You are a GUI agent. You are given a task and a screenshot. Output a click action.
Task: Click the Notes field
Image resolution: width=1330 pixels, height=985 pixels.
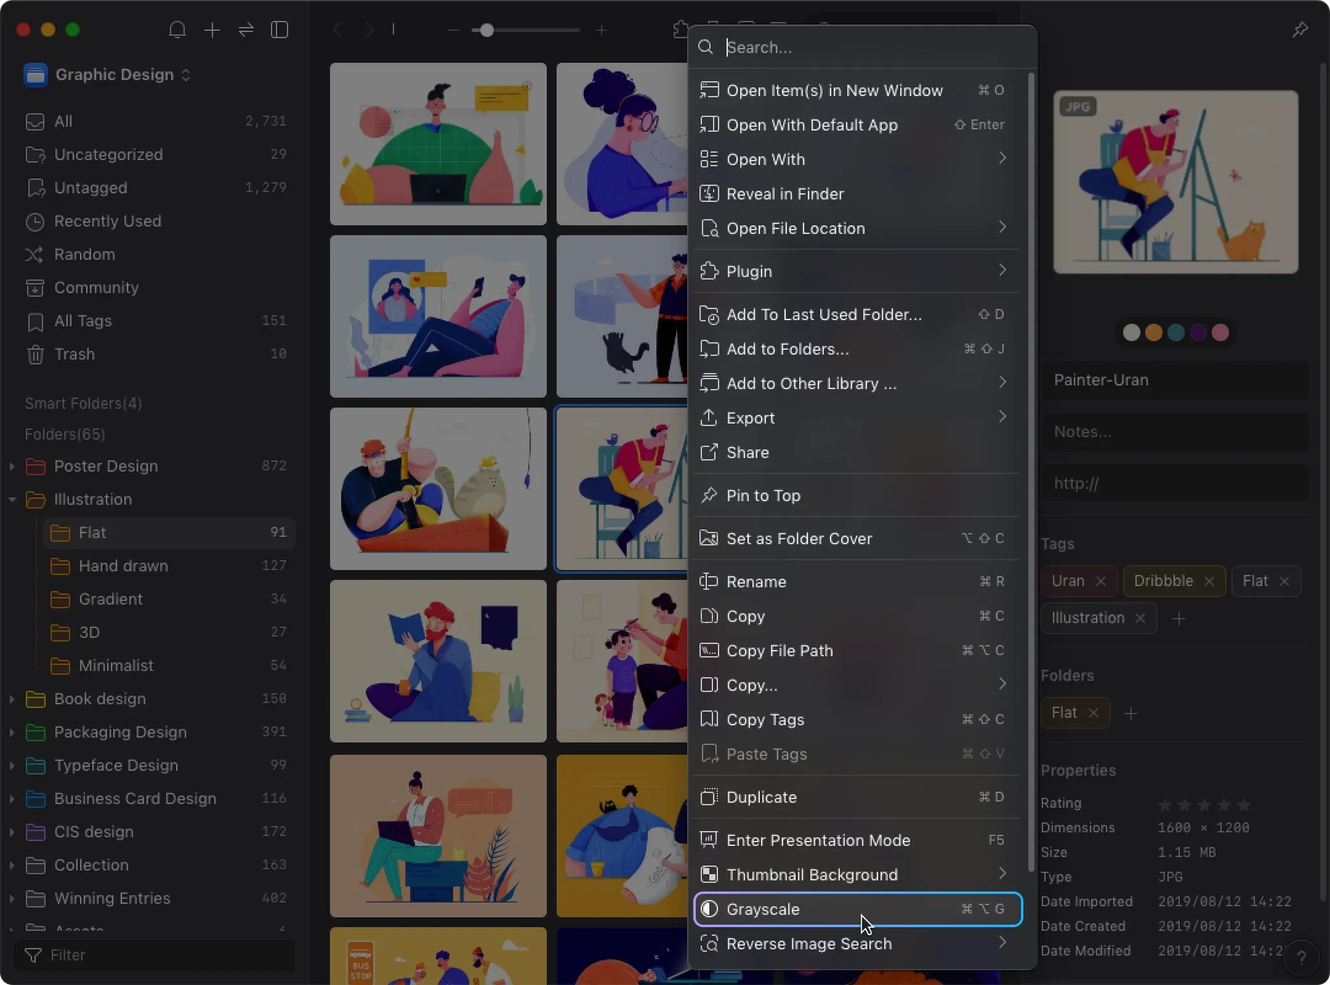1175,432
